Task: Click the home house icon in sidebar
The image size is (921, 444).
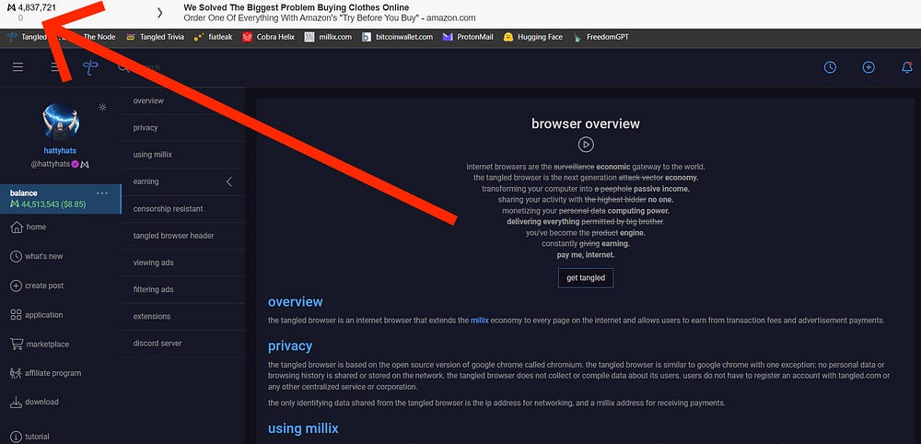Action: pyautogui.click(x=17, y=228)
